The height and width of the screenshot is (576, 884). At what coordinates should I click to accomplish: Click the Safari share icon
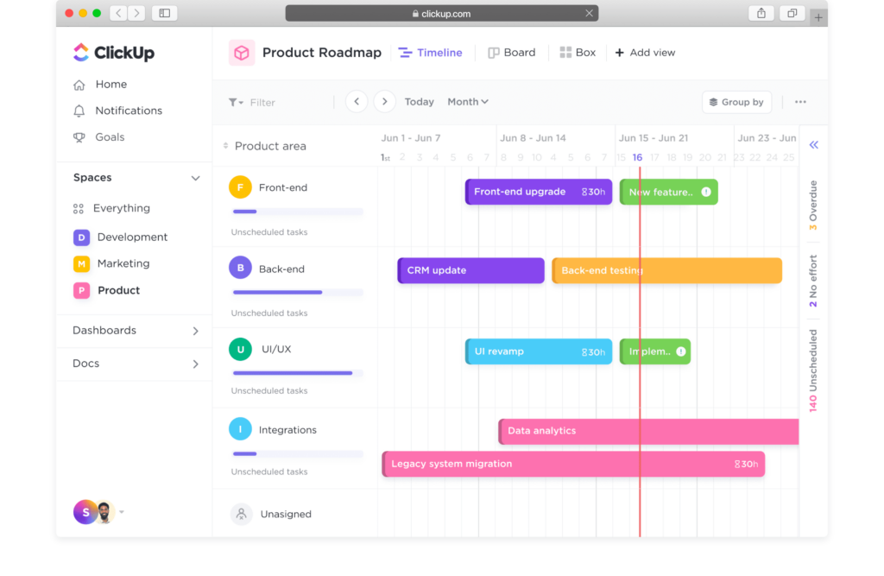coord(761,13)
